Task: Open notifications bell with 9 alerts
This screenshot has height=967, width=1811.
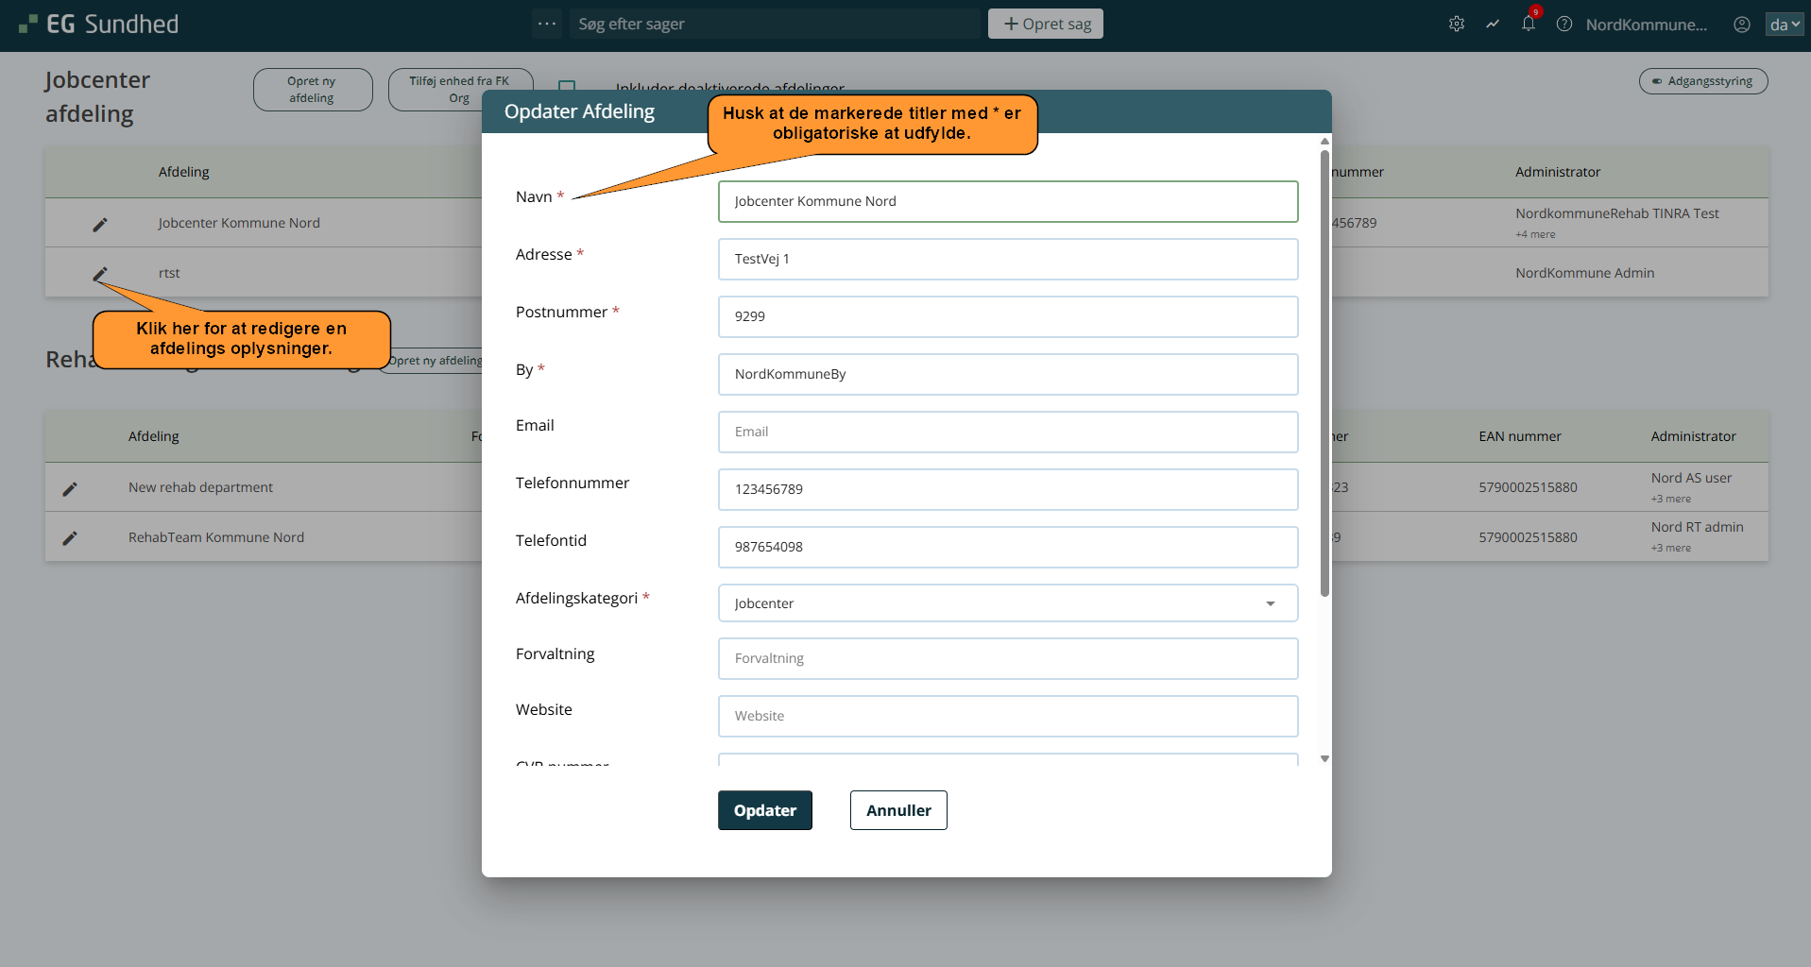Action: (x=1528, y=25)
